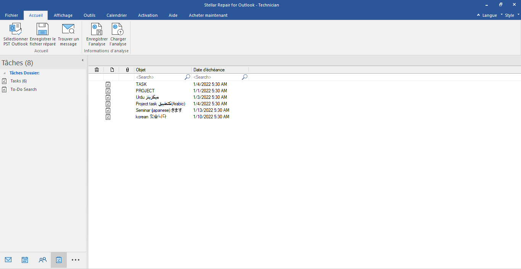This screenshot has height=269, width=521.
Task: Open the Aide tab
Action: [x=173, y=15]
